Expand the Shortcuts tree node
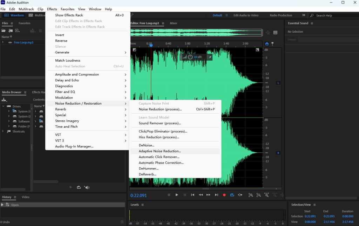 [x=3, y=131]
